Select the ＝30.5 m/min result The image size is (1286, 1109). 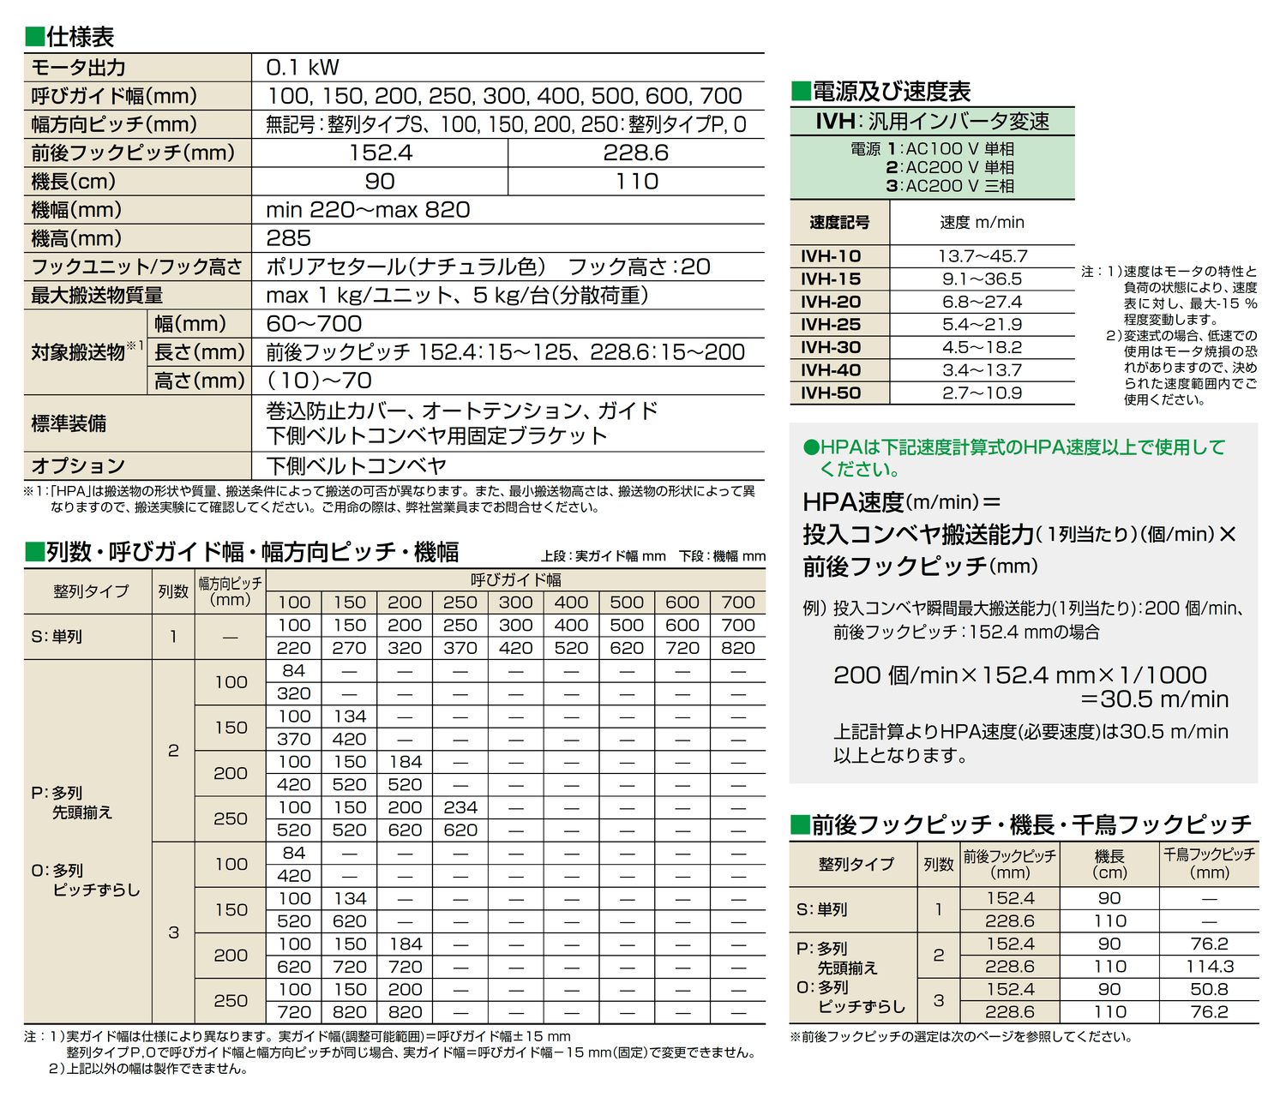click(1154, 699)
